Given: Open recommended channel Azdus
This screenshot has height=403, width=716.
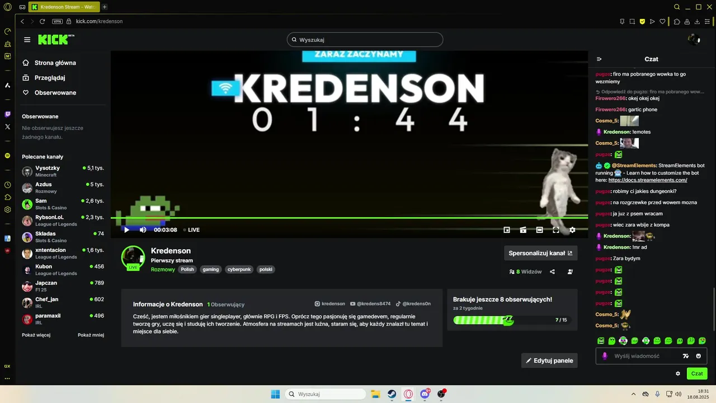Looking at the screenshot, I should (x=63, y=188).
